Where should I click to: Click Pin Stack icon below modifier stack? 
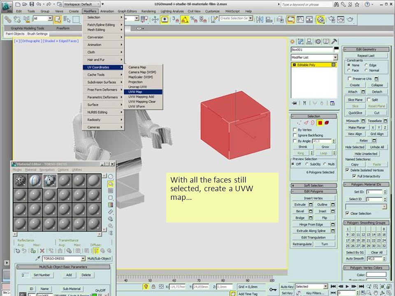(294, 103)
